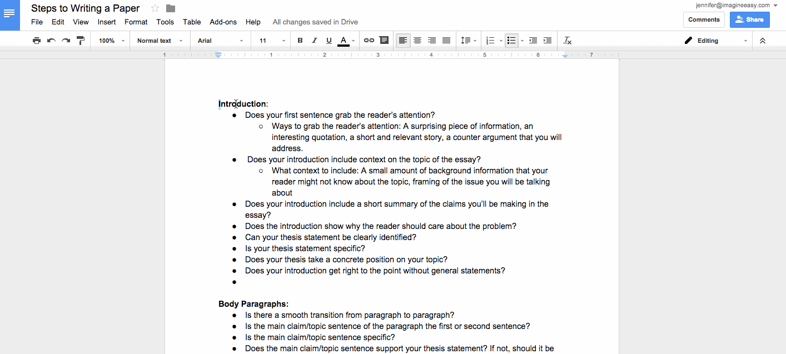Click the Redo arrow
This screenshot has height=354, width=786.
(x=66, y=41)
